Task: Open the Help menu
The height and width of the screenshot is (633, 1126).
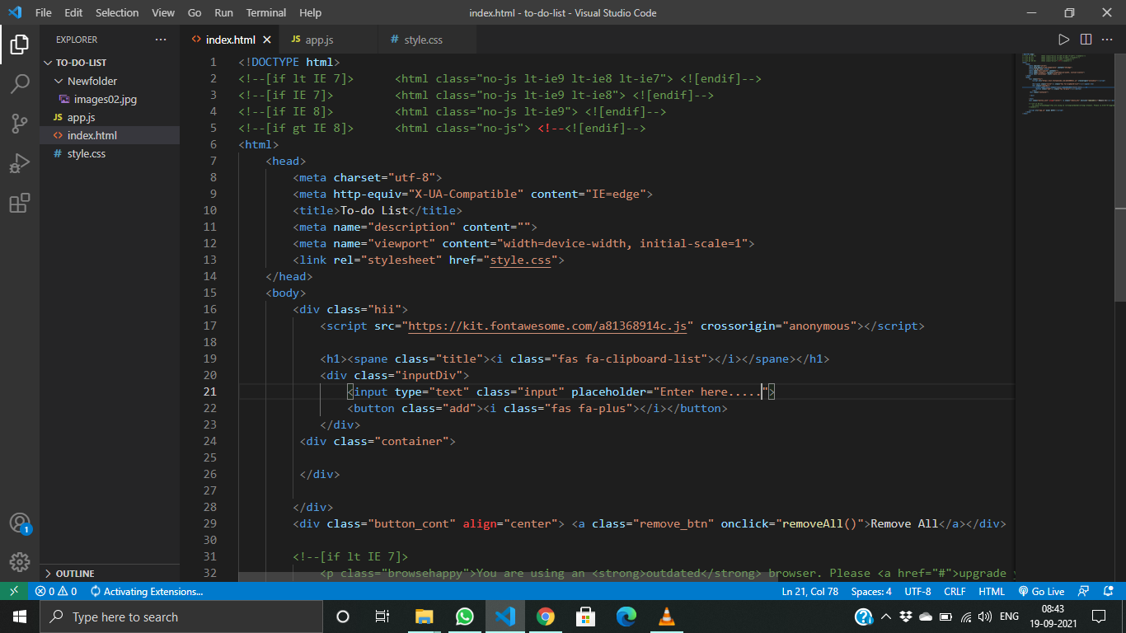Action: click(311, 12)
